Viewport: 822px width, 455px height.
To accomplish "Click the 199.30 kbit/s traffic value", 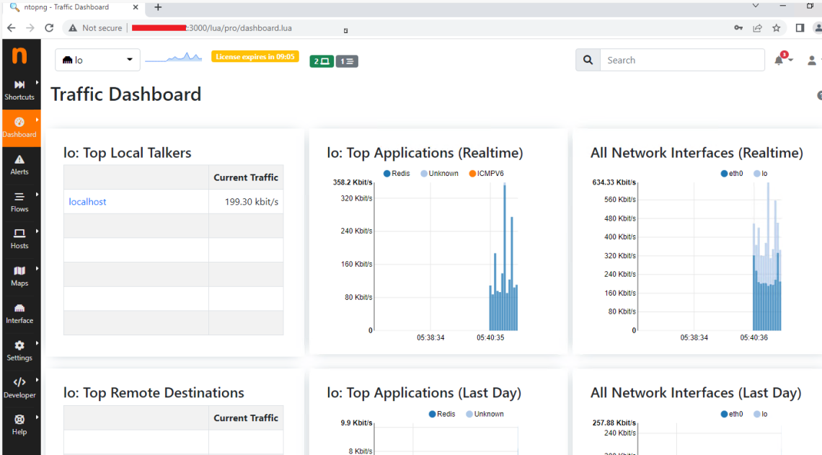I will tap(252, 202).
